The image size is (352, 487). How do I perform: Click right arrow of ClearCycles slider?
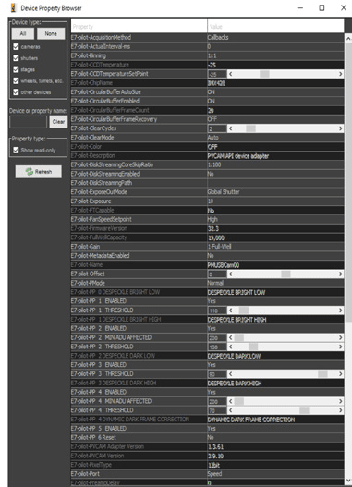point(341,128)
